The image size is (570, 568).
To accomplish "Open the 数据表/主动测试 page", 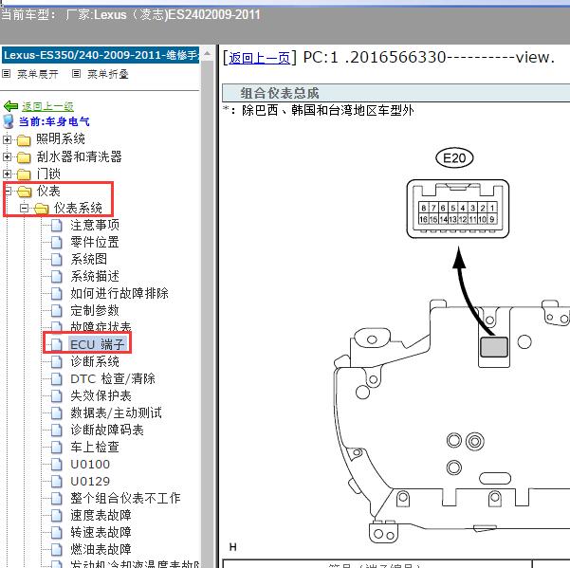I will (116, 412).
